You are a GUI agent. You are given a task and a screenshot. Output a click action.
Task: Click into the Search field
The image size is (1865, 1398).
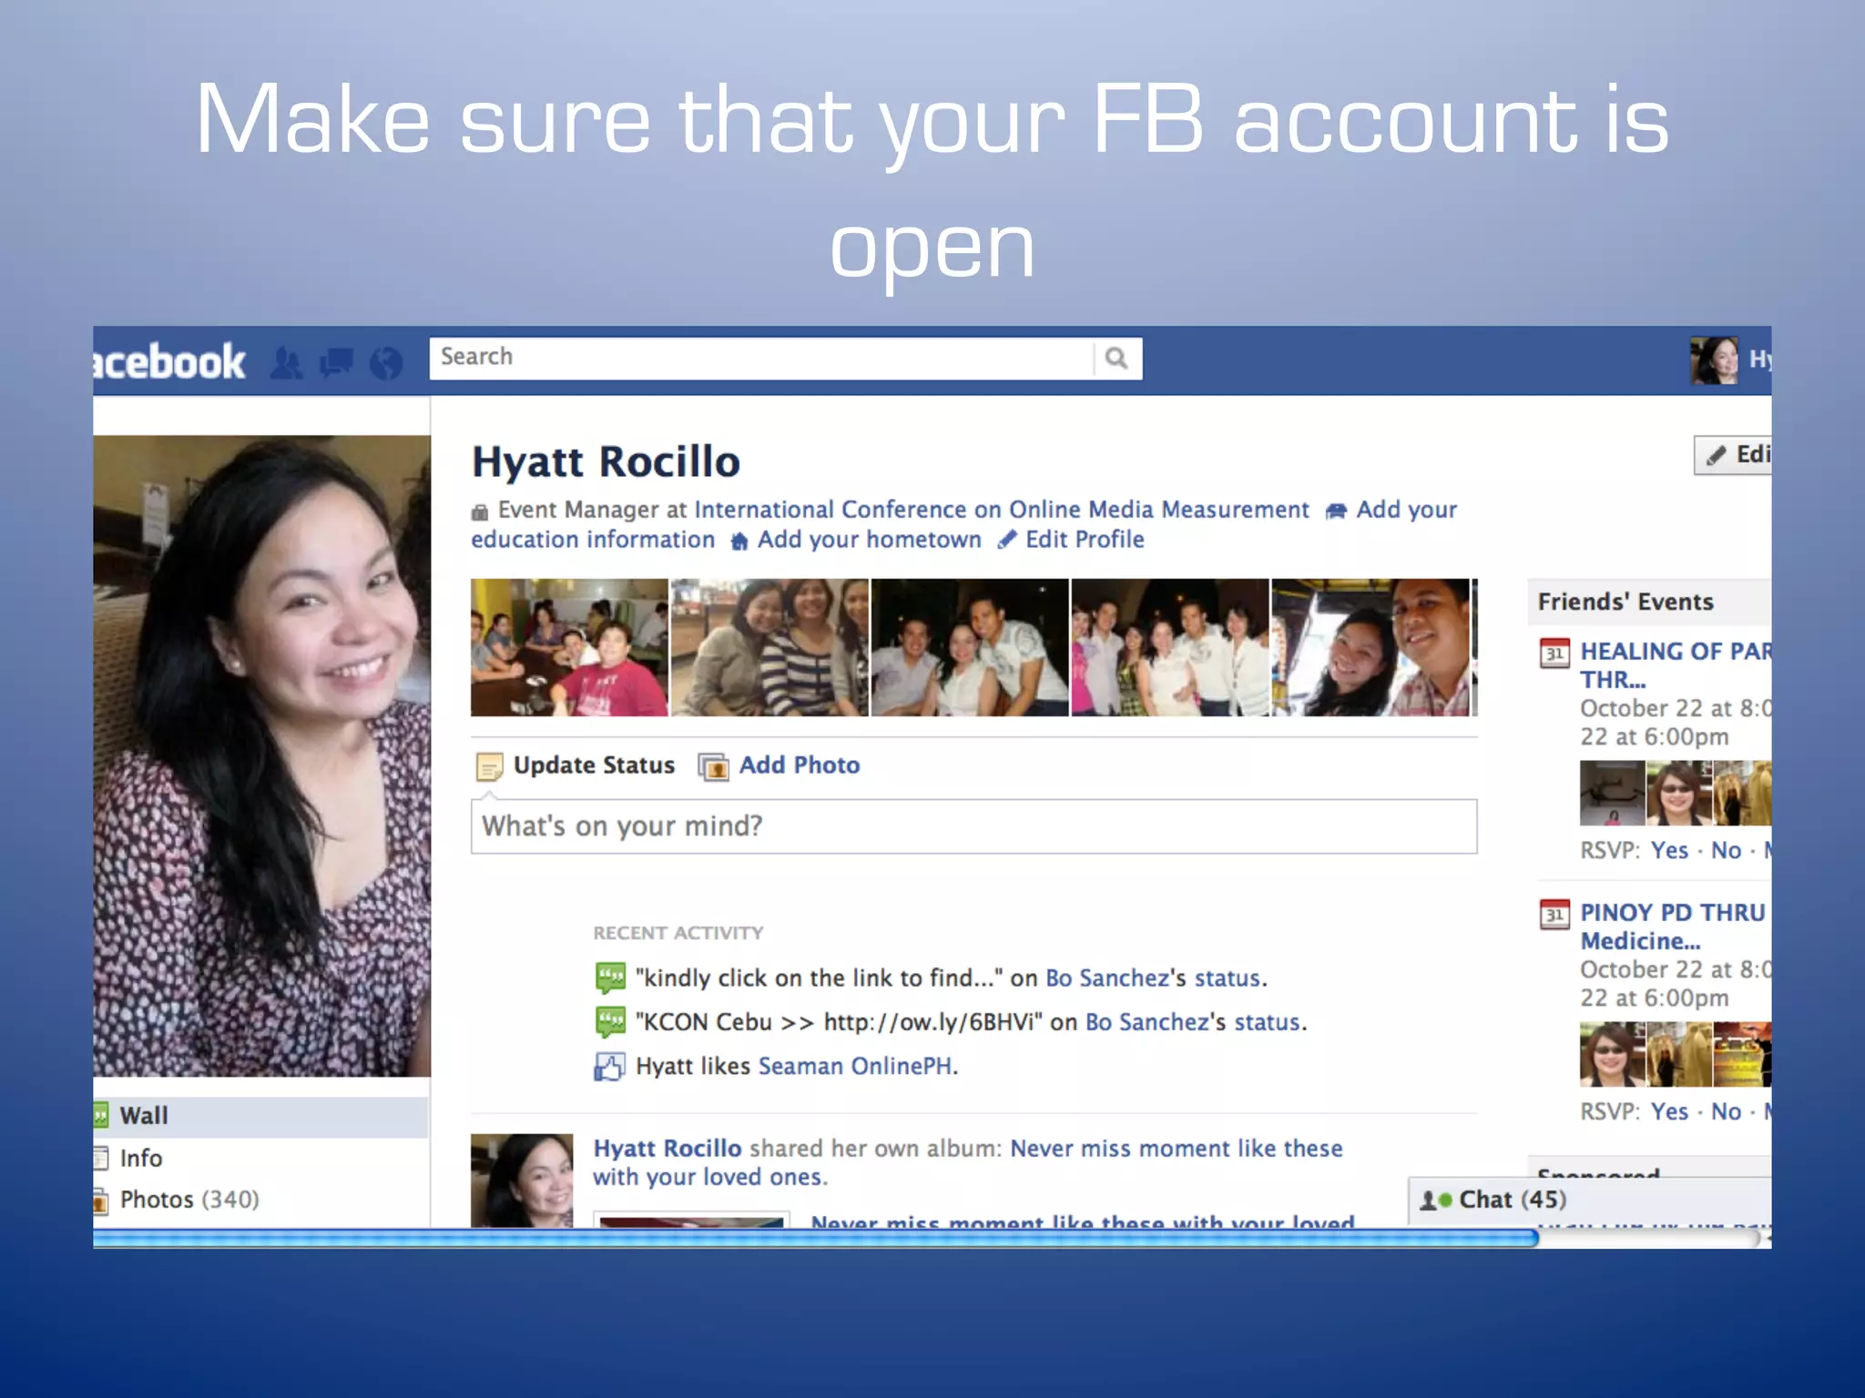tap(761, 358)
